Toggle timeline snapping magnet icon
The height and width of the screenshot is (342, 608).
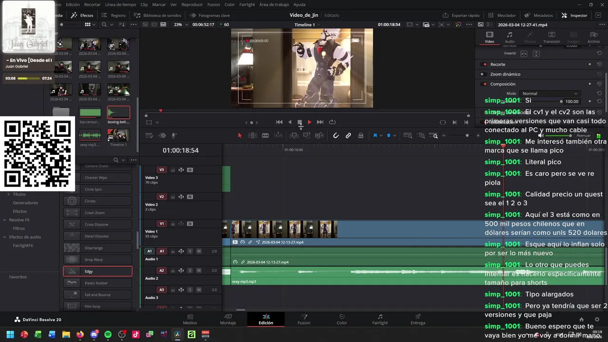pyautogui.click(x=336, y=136)
